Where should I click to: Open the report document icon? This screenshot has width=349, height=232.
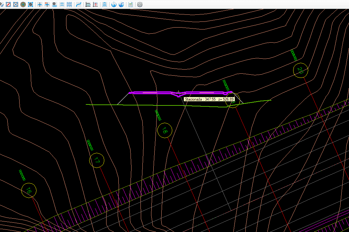[x=131, y=4]
